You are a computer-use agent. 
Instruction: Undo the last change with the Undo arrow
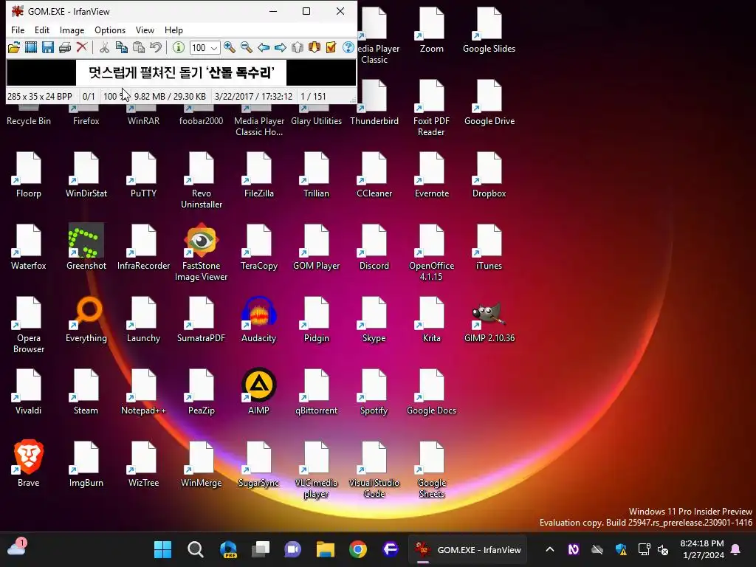click(155, 47)
